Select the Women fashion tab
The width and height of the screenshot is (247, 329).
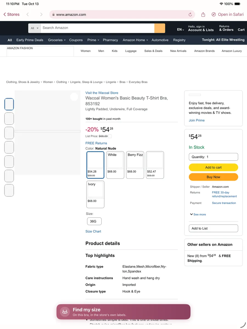(x=86, y=51)
